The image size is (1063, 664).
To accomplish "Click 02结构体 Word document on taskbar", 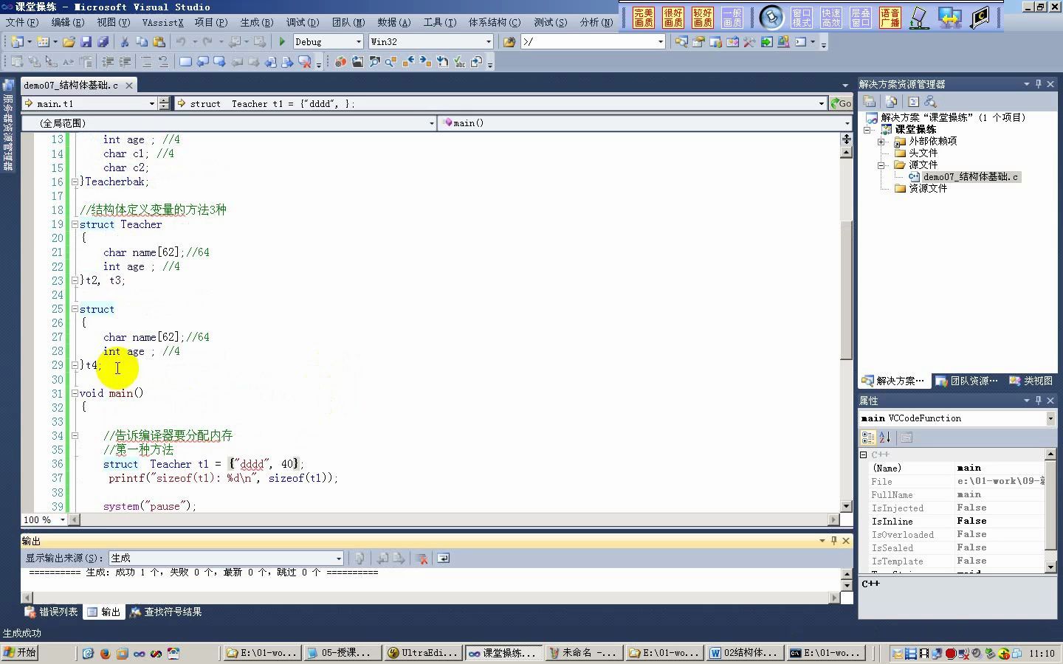I will coord(743,653).
